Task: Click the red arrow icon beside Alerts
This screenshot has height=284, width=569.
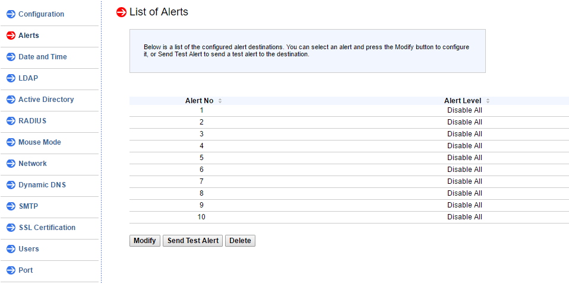Action: point(11,36)
